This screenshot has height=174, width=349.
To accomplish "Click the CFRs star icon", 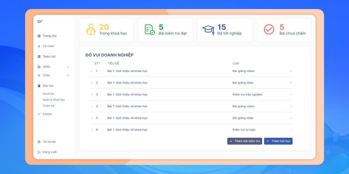I will point(39,76).
